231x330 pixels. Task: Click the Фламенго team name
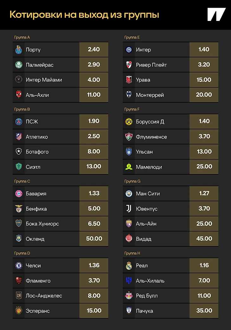point(38,281)
